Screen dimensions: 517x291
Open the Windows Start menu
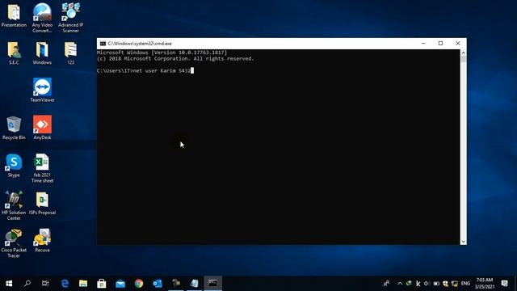(x=9, y=284)
